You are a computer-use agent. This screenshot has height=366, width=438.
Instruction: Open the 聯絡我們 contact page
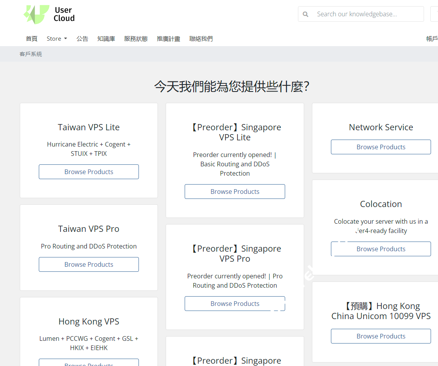click(201, 38)
